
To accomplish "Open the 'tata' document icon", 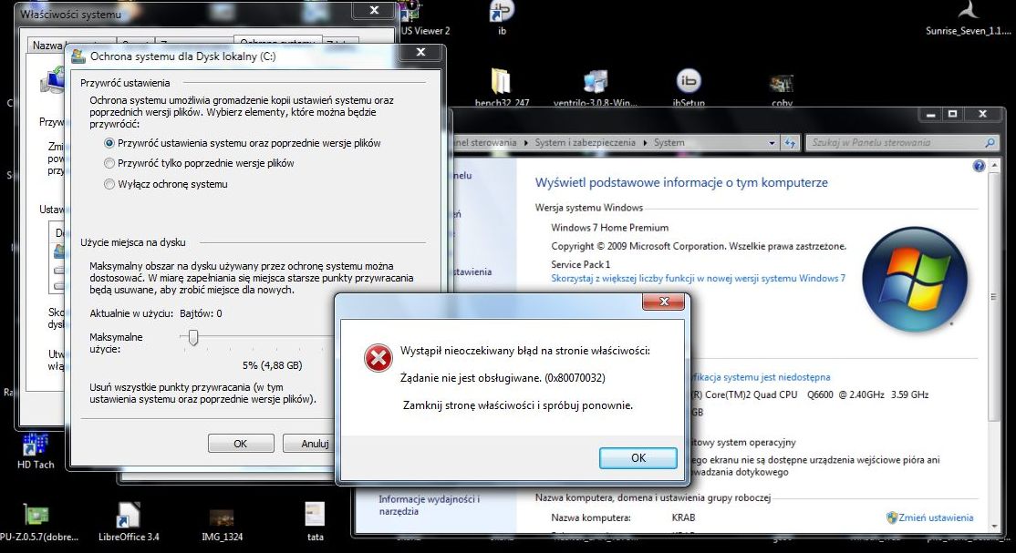I will pos(315,522).
